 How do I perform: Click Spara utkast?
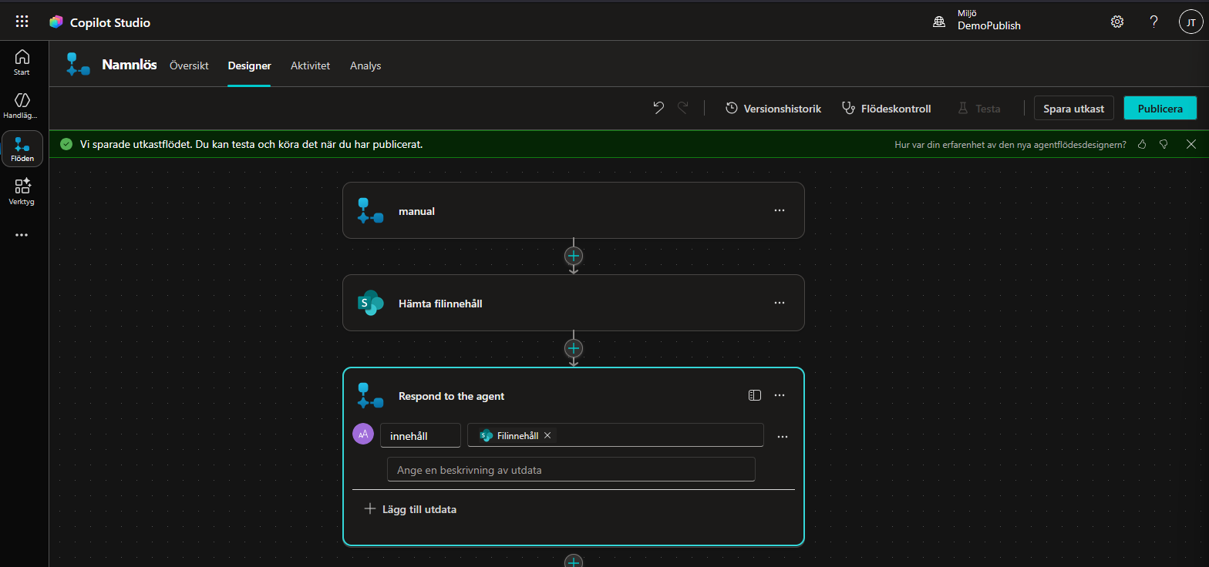pos(1074,109)
